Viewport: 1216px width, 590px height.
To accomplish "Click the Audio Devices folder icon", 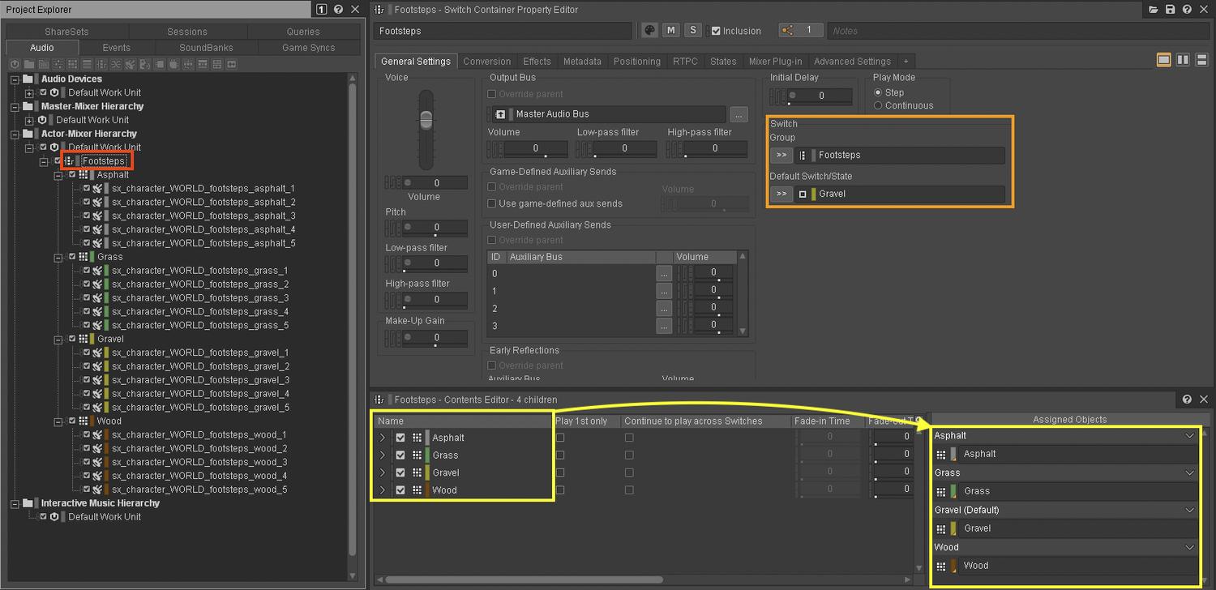I will tap(28, 79).
